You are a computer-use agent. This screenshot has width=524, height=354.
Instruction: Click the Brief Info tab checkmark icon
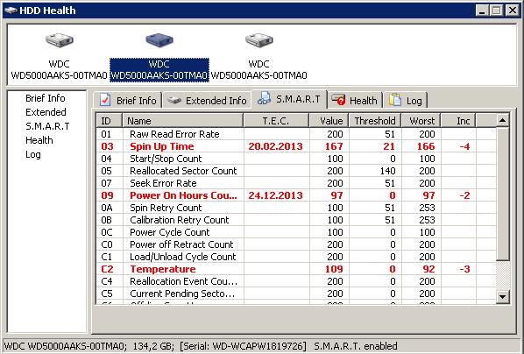coord(105,100)
